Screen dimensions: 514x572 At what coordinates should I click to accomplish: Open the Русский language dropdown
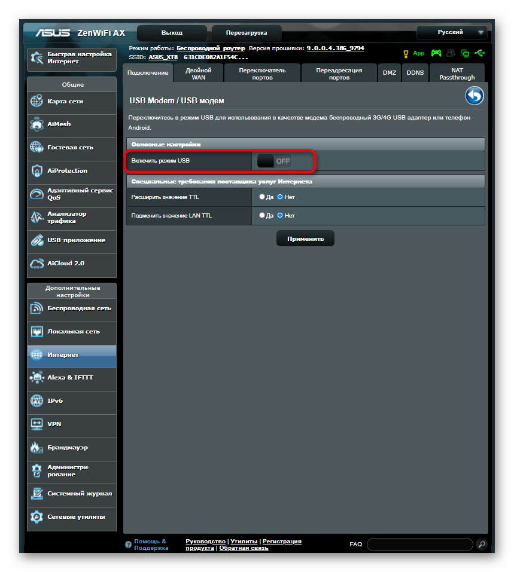[452, 32]
